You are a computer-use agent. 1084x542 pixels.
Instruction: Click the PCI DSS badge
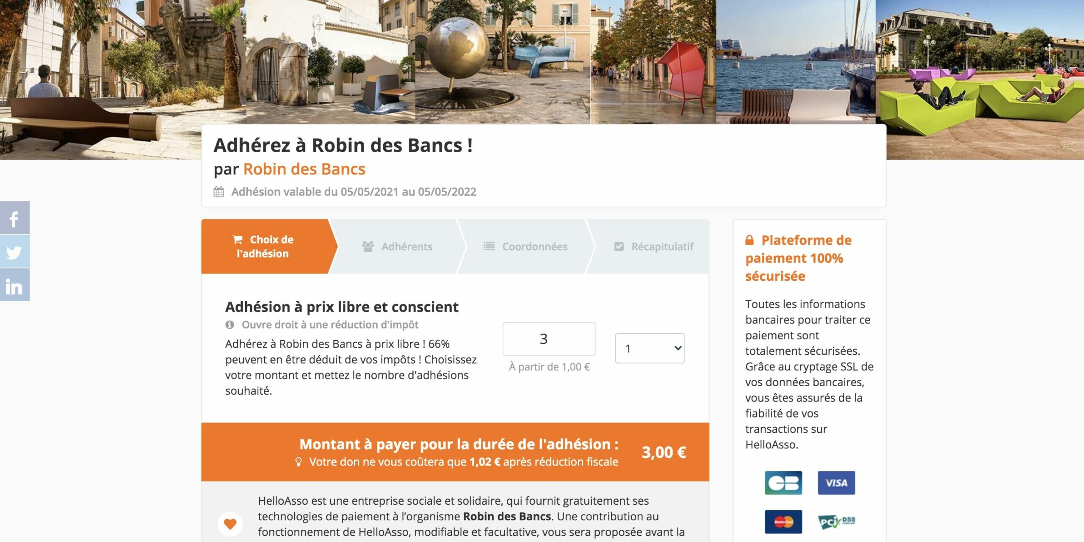point(836,522)
